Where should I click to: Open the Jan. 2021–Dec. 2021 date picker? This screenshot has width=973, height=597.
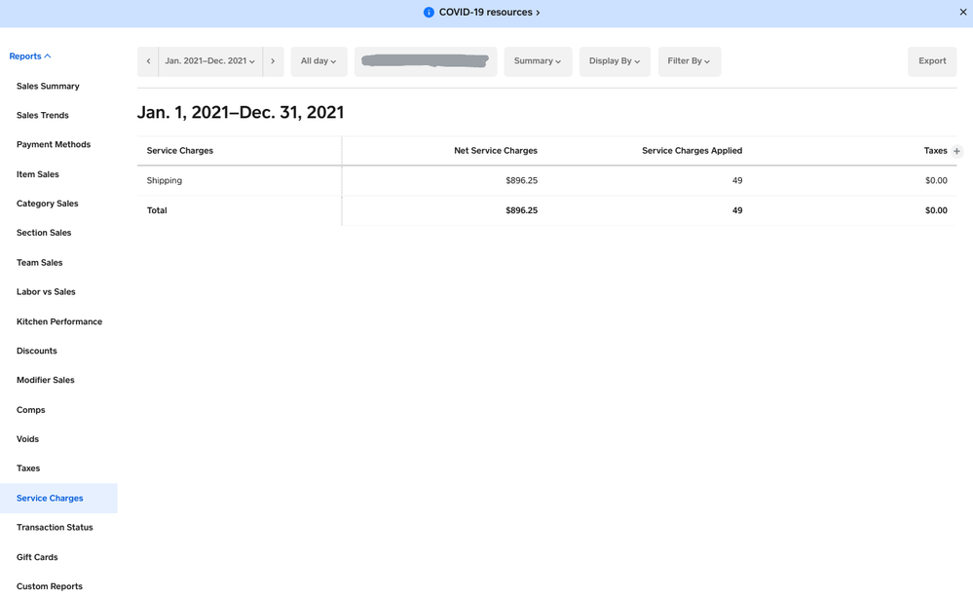210,61
